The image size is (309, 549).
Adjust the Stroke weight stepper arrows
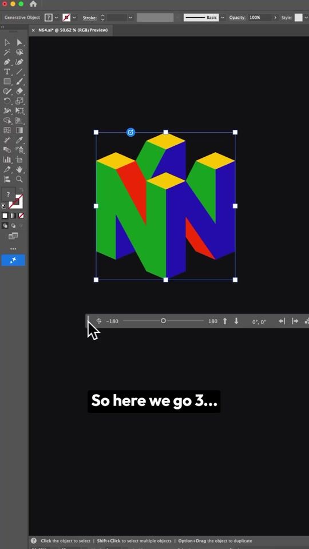102,18
